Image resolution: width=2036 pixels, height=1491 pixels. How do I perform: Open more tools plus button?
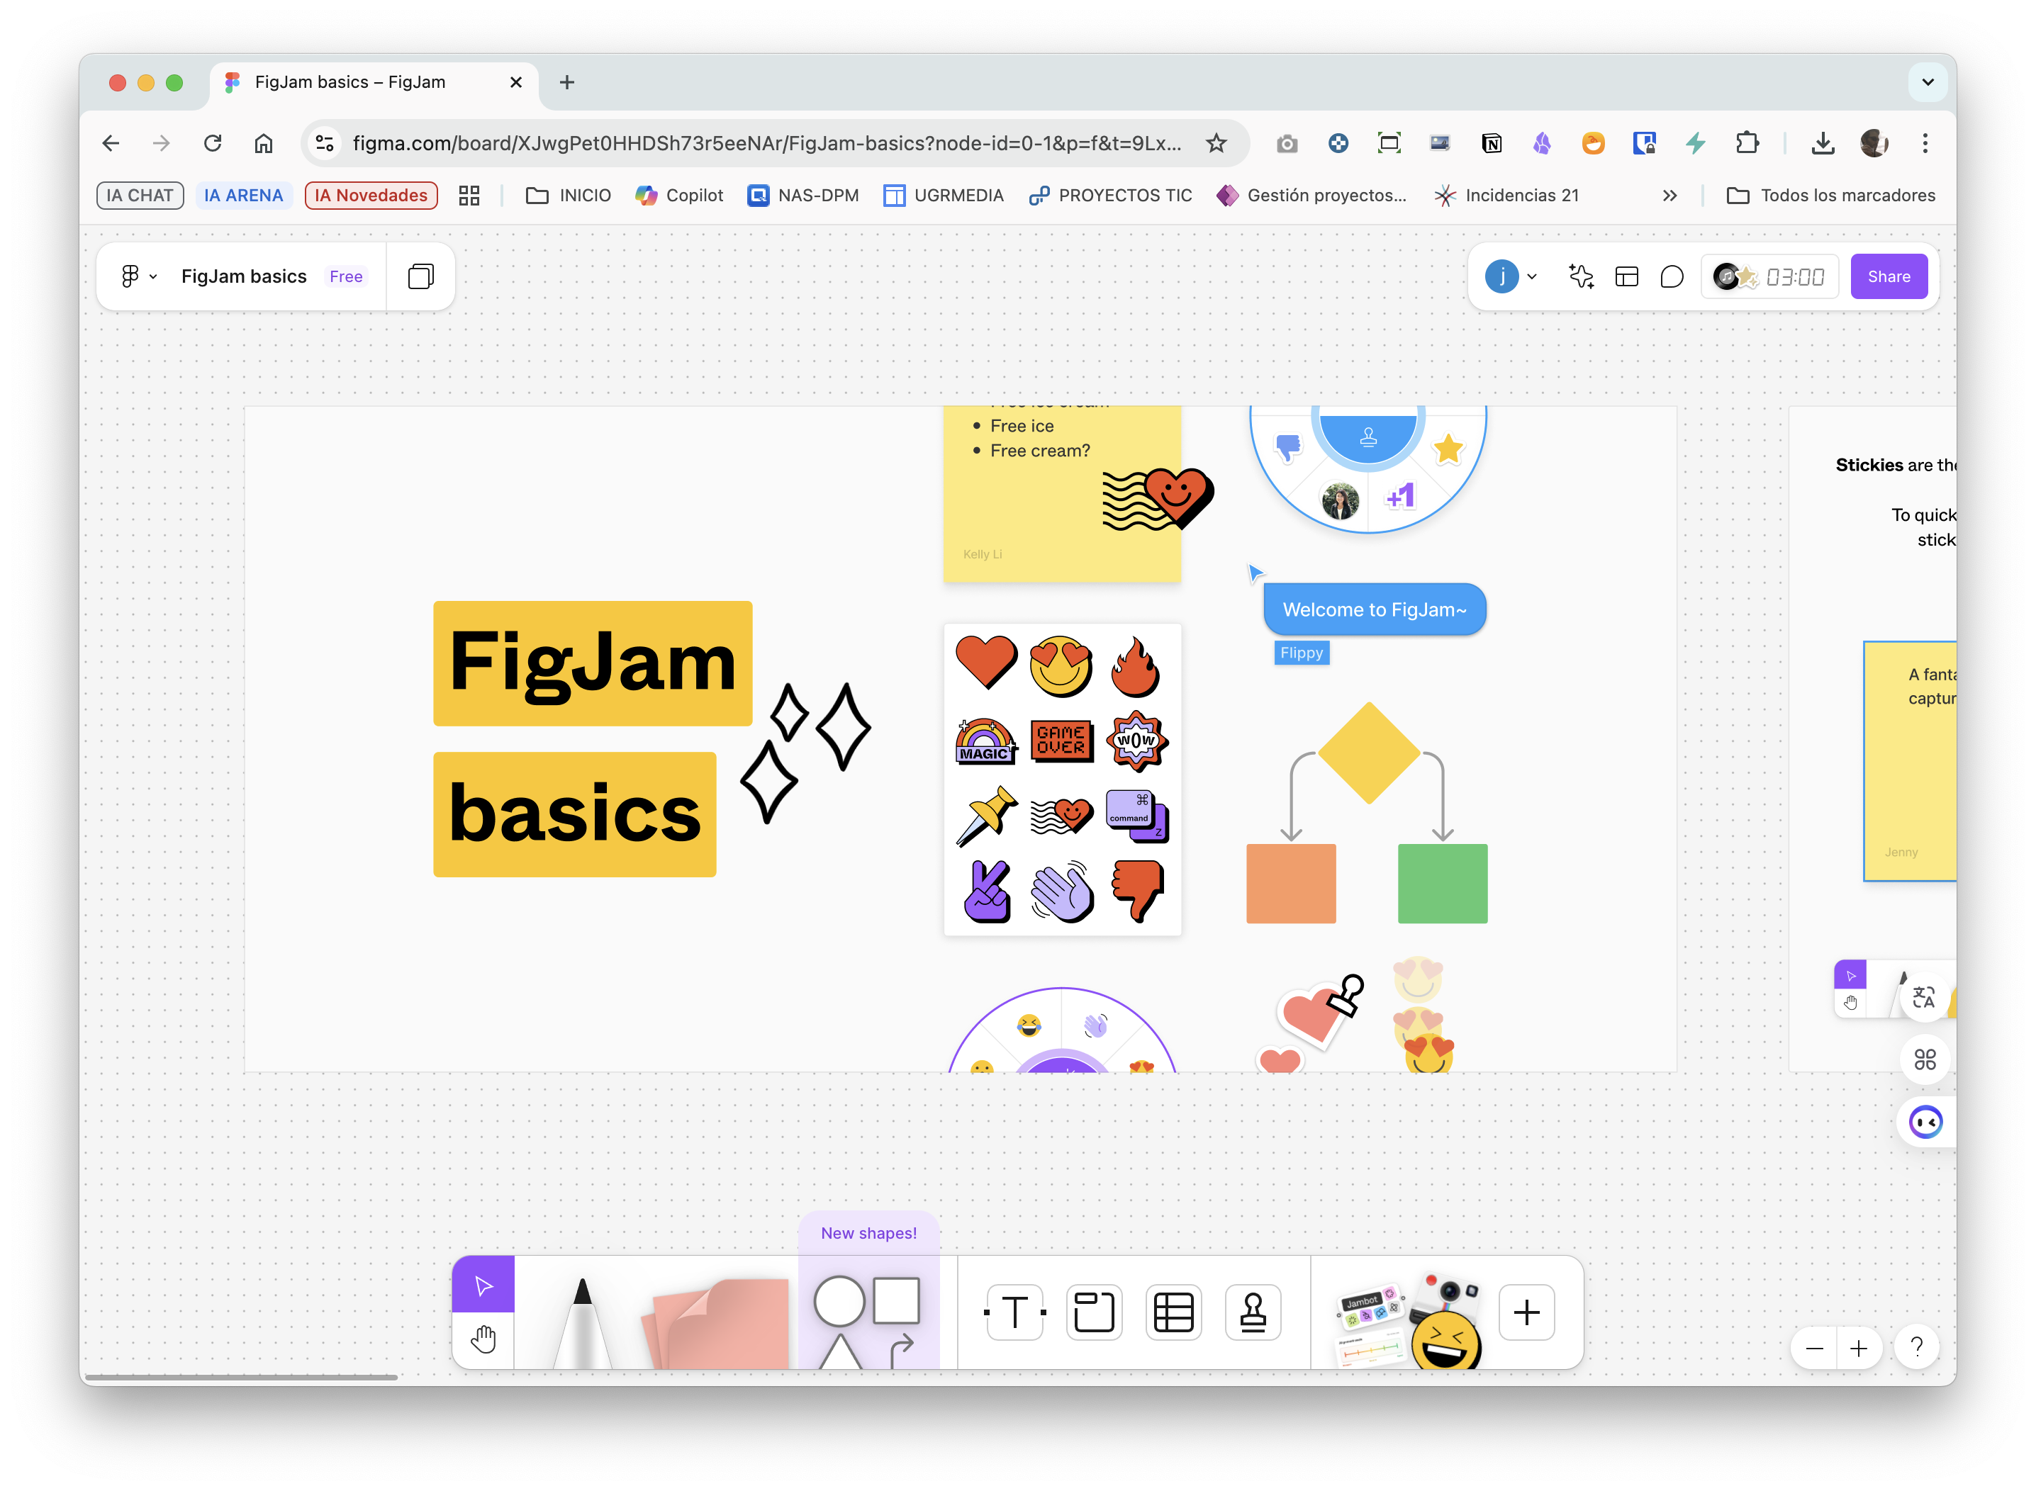click(x=1526, y=1312)
